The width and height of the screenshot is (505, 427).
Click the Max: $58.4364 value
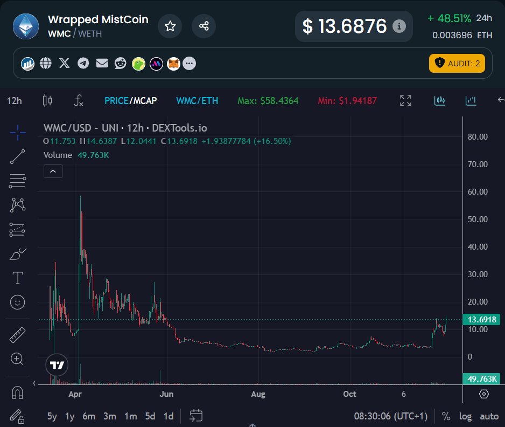click(x=268, y=101)
